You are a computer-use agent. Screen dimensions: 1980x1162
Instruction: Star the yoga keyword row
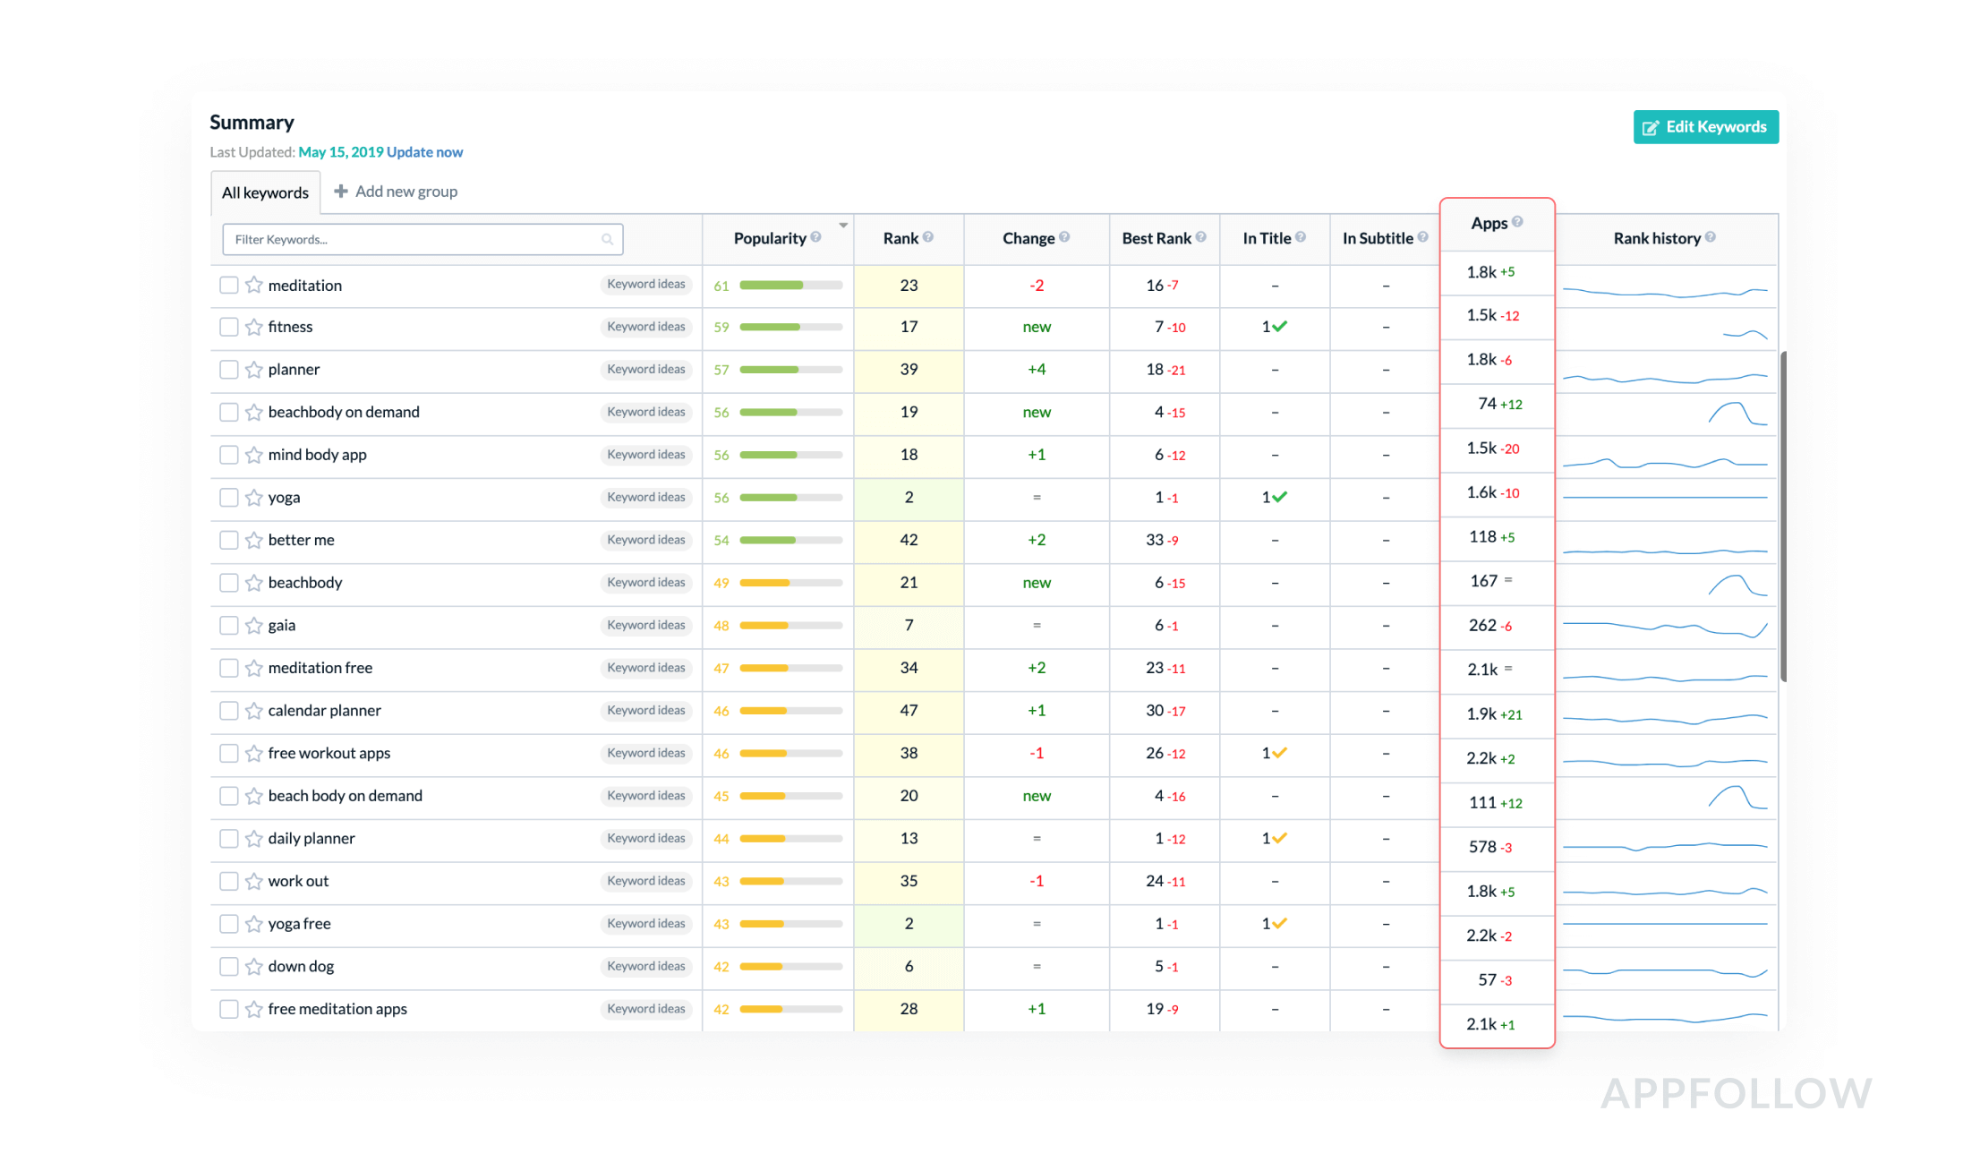[x=254, y=498]
